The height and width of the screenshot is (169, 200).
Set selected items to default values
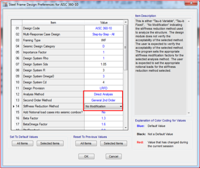[50, 144]
